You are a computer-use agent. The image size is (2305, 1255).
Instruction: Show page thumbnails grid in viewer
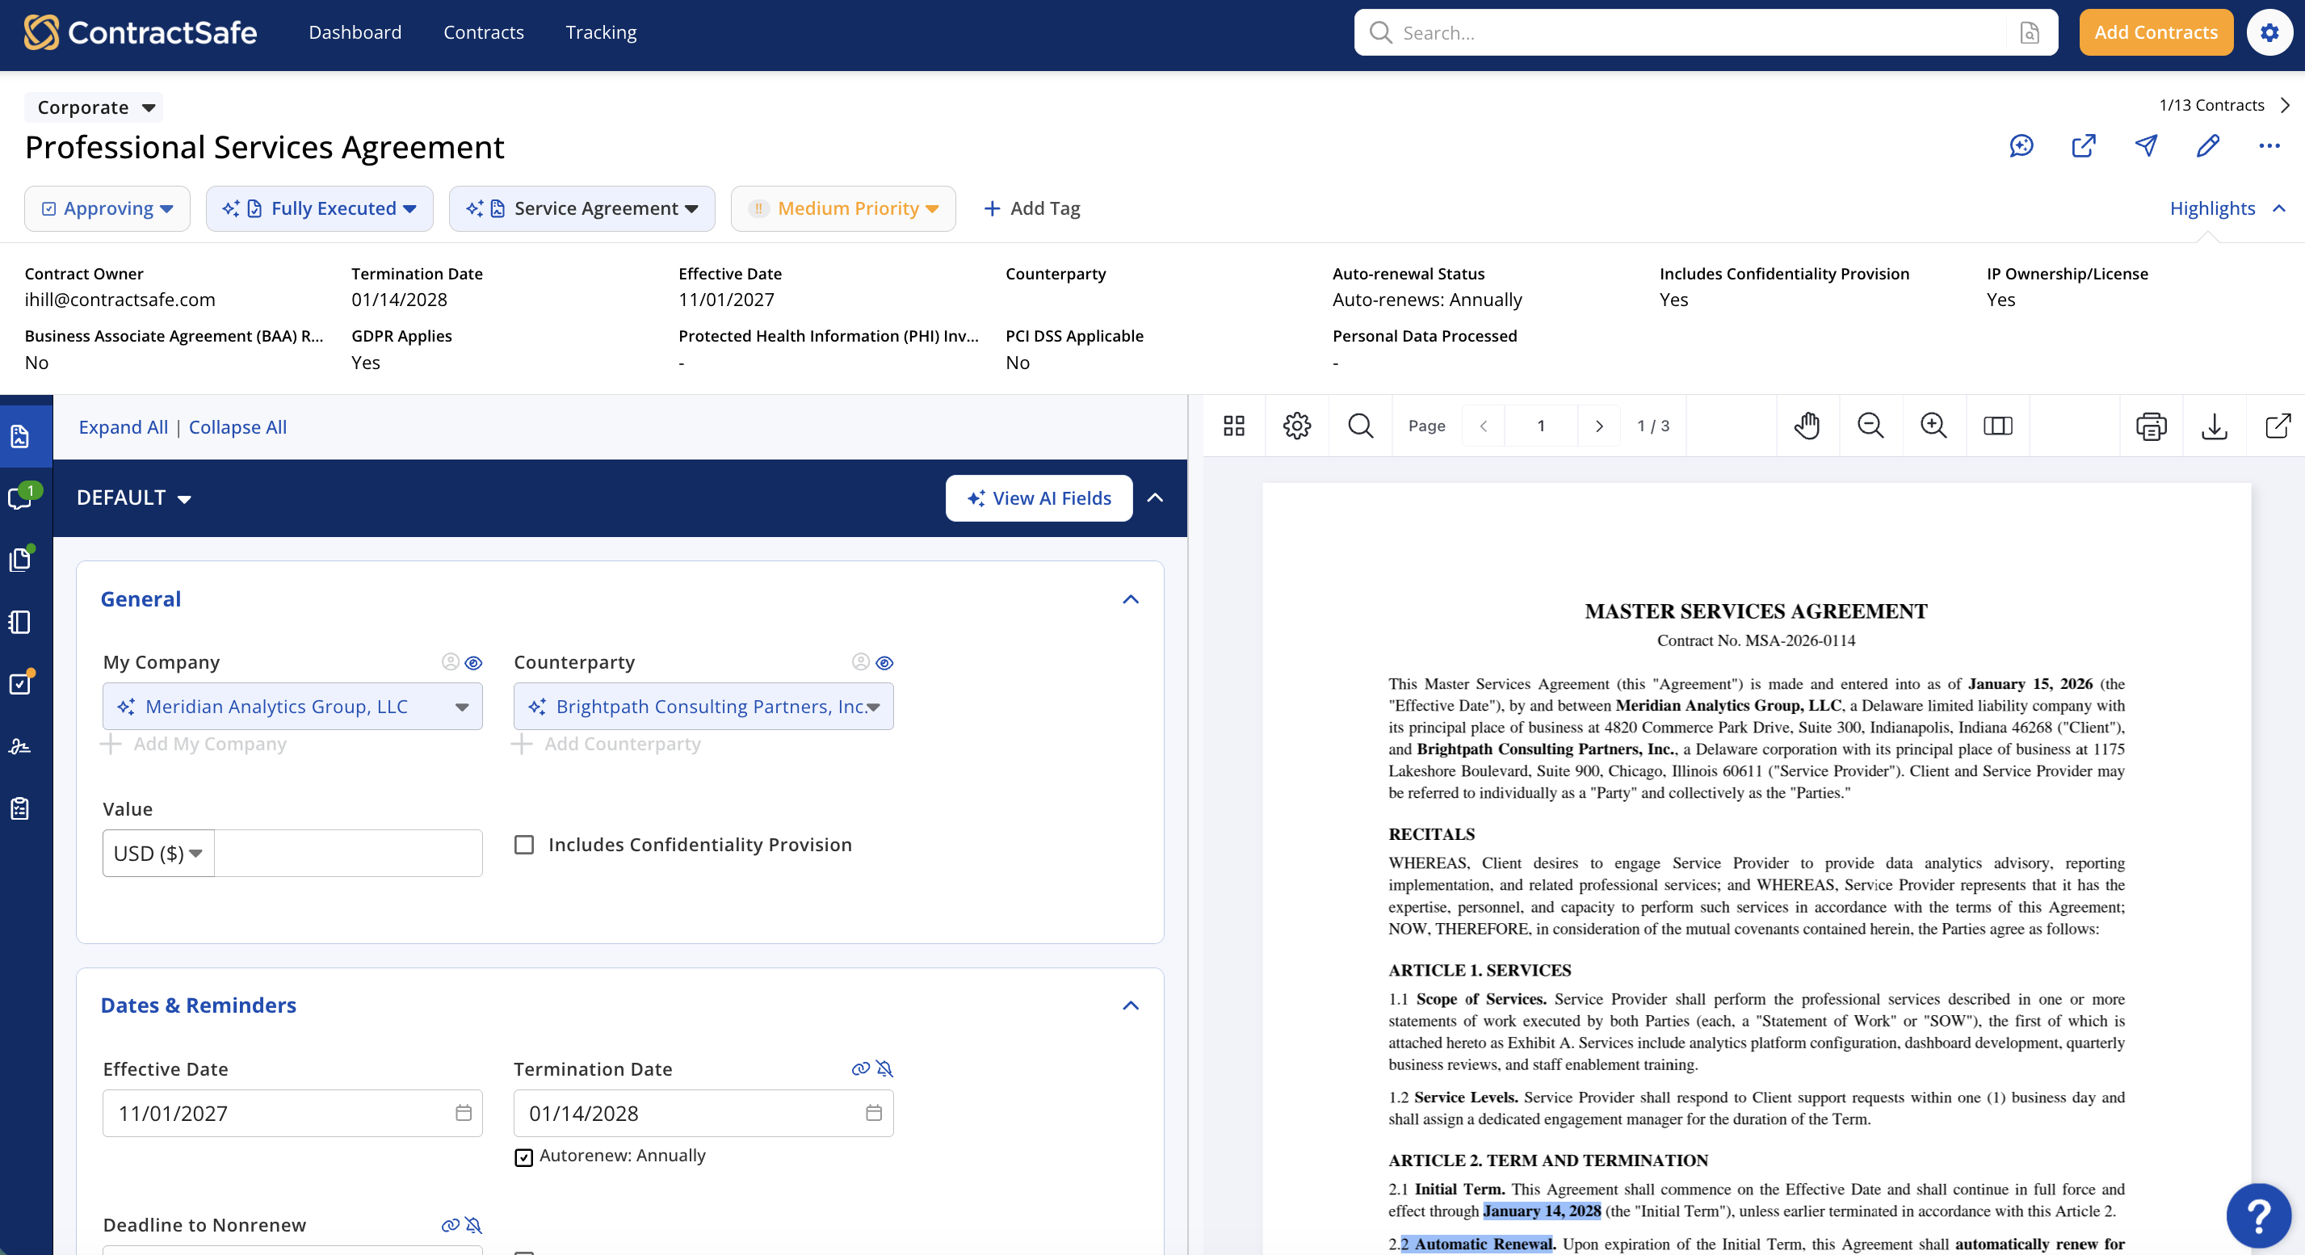(1234, 426)
